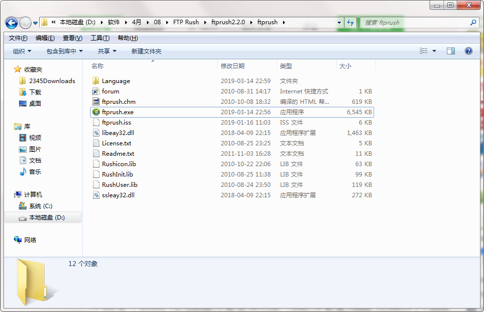Select the libeay32.dll file icon

click(96, 133)
